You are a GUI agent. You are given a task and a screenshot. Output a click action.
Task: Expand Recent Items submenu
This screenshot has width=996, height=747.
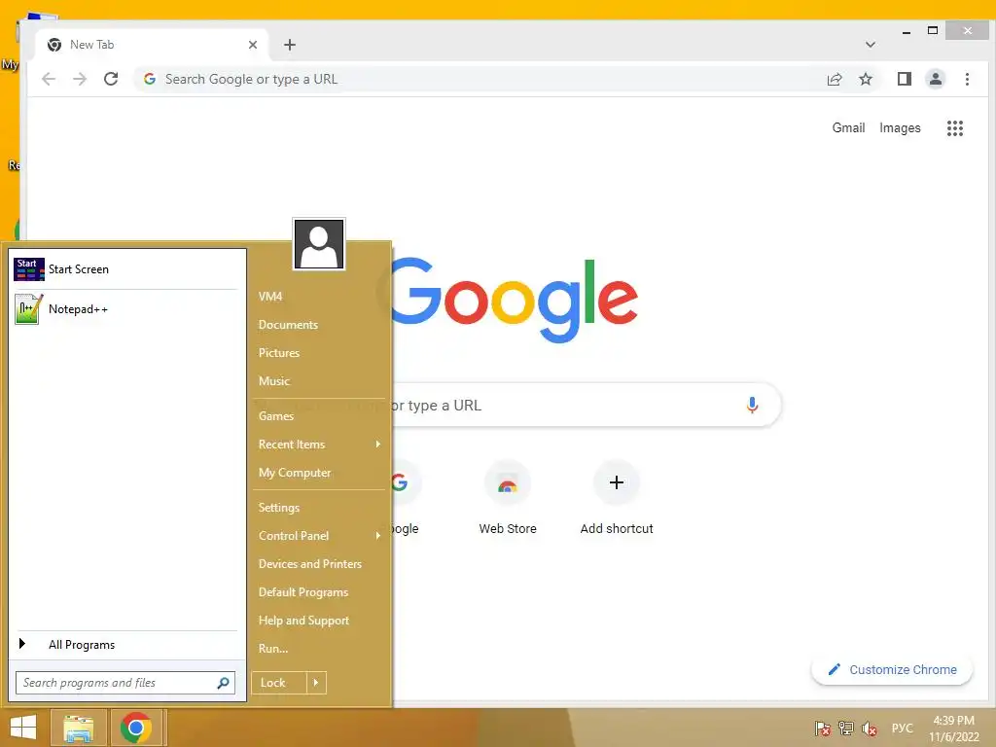(x=319, y=444)
